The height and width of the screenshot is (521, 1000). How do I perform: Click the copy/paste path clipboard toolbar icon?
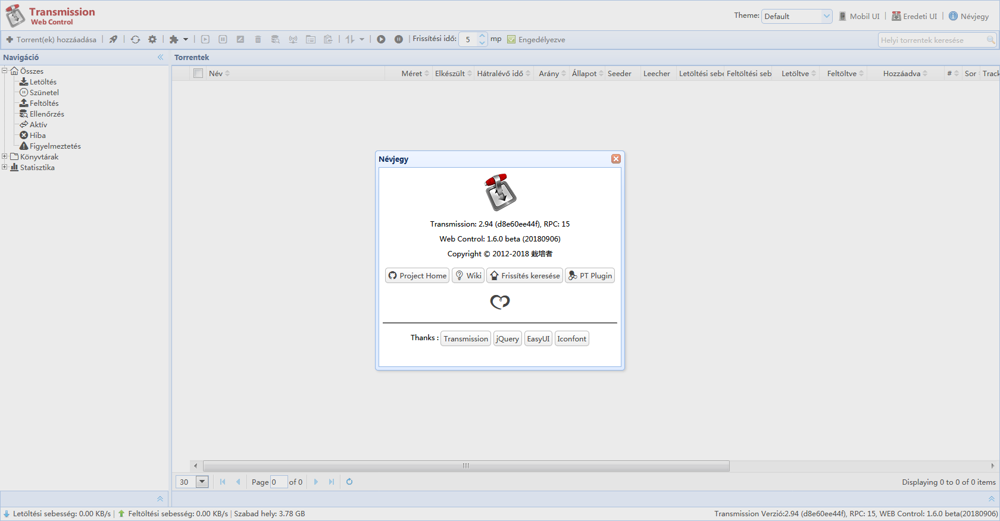328,39
